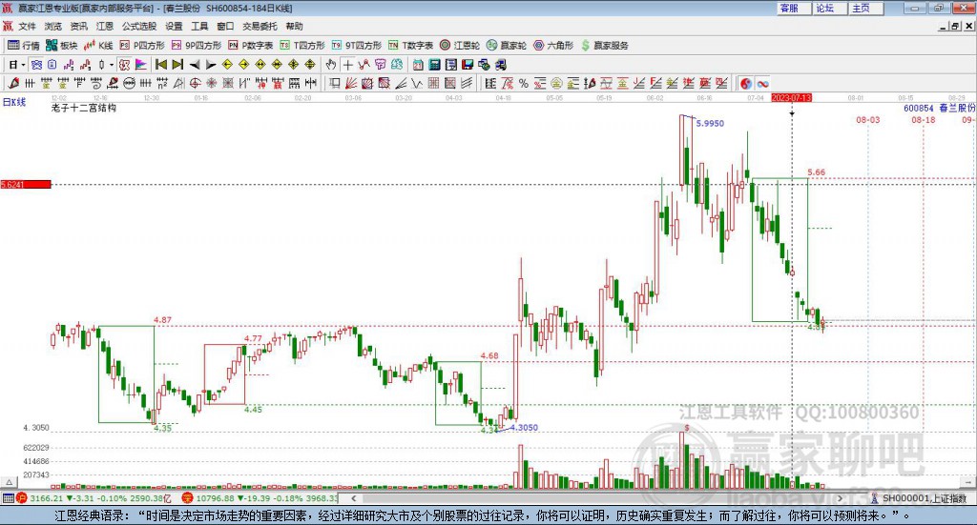The height and width of the screenshot is (525, 977).
Task: Switch to the K线 chart view
Action: tap(98, 46)
